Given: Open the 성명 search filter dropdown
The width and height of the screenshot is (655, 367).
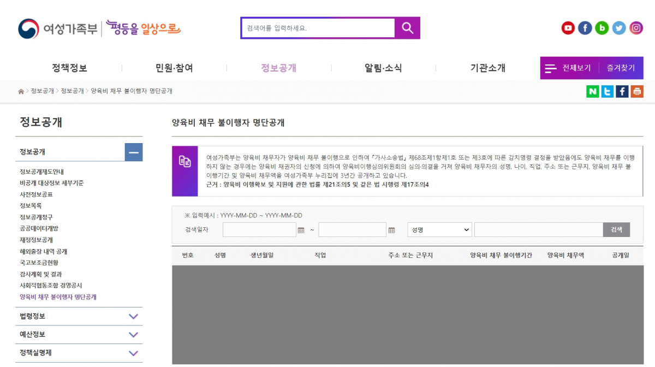Looking at the screenshot, I should click(x=439, y=229).
